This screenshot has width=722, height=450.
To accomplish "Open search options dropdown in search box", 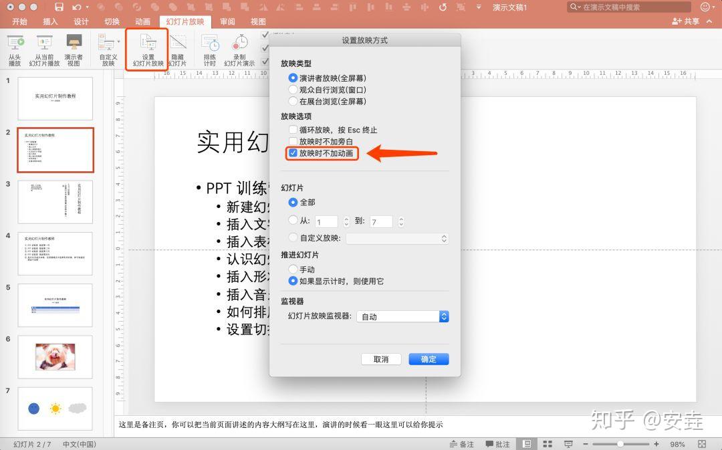I will click(575, 7).
